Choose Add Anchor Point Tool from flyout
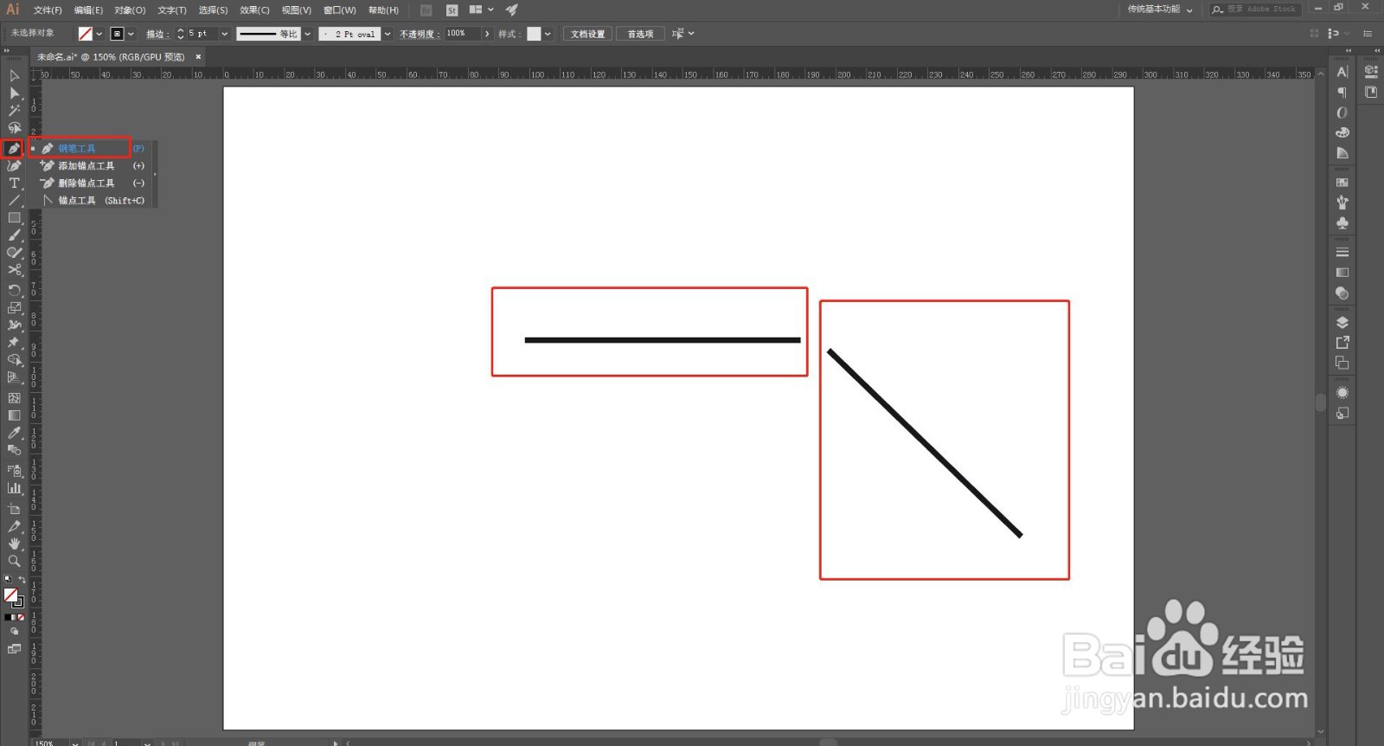Image resolution: width=1384 pixels, height=746 pixels. [93, 165]
